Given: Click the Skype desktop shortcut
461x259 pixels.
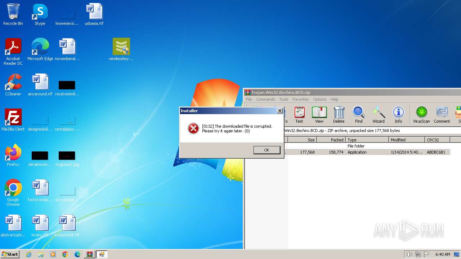Looking at the screenshot, I should [x=40, y=14].
